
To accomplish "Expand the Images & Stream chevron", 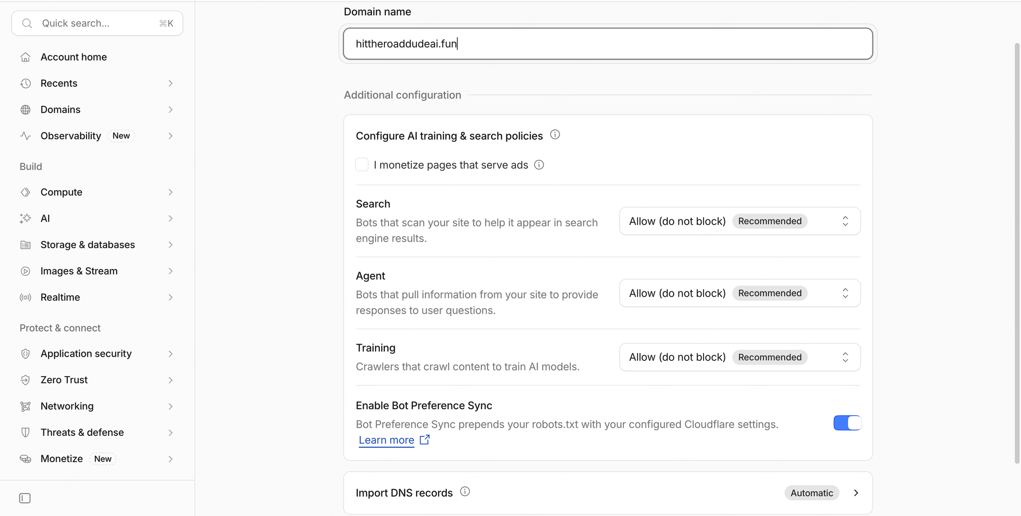I will 171,271.
